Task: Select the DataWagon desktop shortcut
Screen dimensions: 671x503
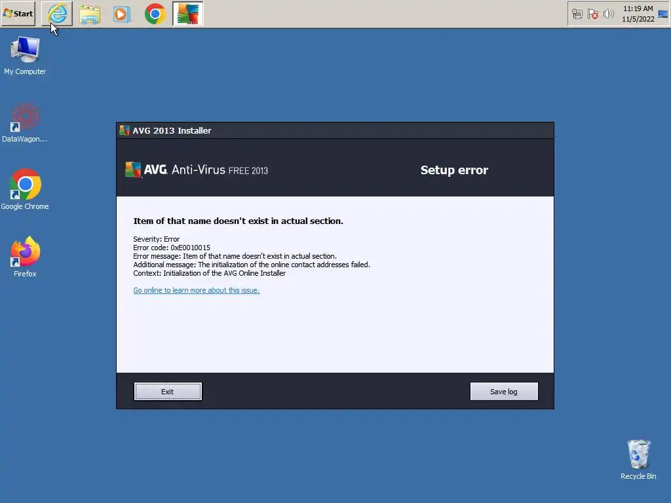Action: [x=25, y=122]
